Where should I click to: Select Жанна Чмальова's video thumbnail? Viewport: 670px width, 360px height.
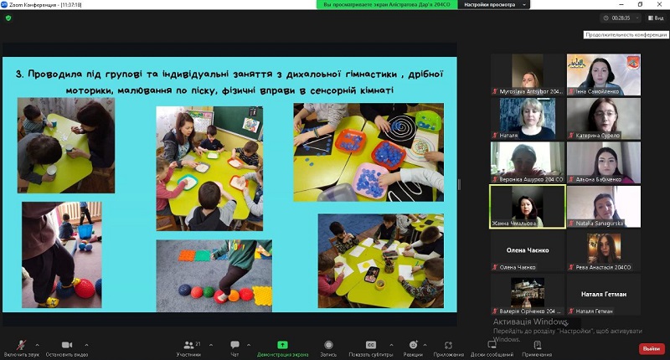coord(527,206)
